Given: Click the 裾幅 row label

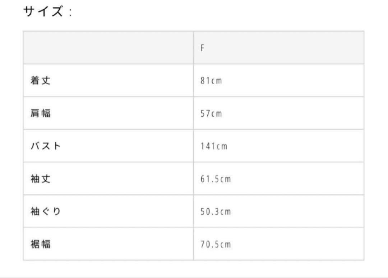Looking at the screenshot, I should 41,244.
